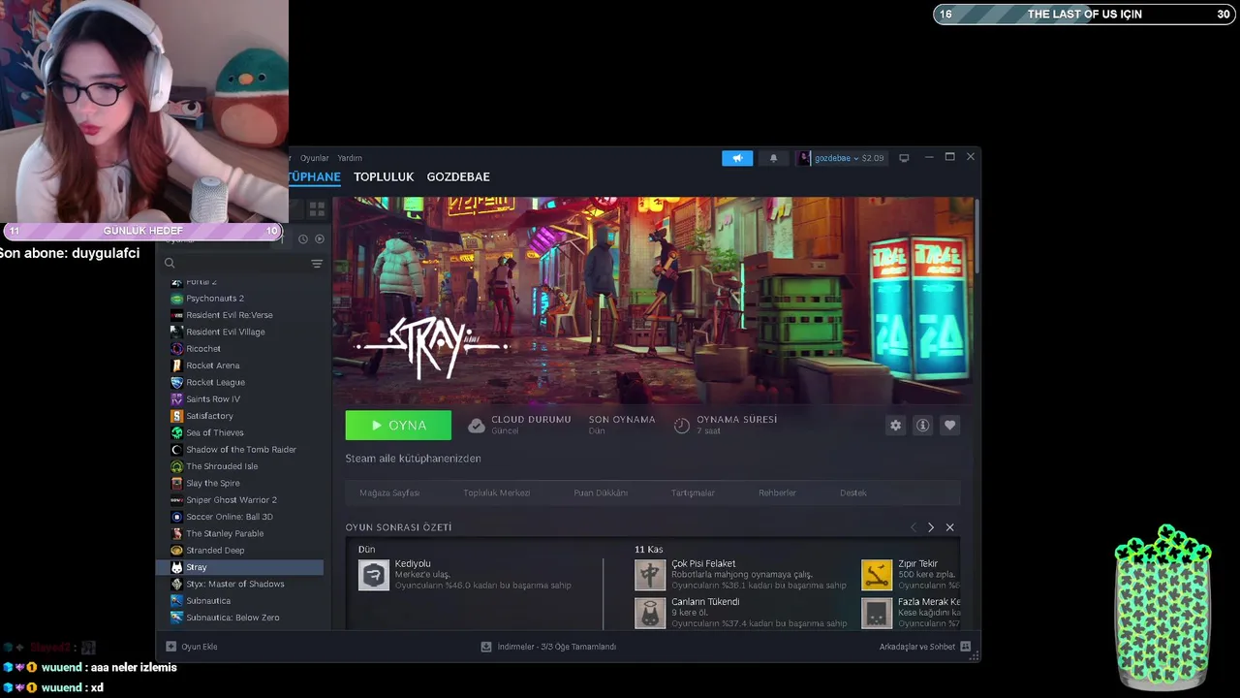This screenshot has height=698, width=1240.
Task: Open the Tartışmalar link
Action: (x=693, y=492)
